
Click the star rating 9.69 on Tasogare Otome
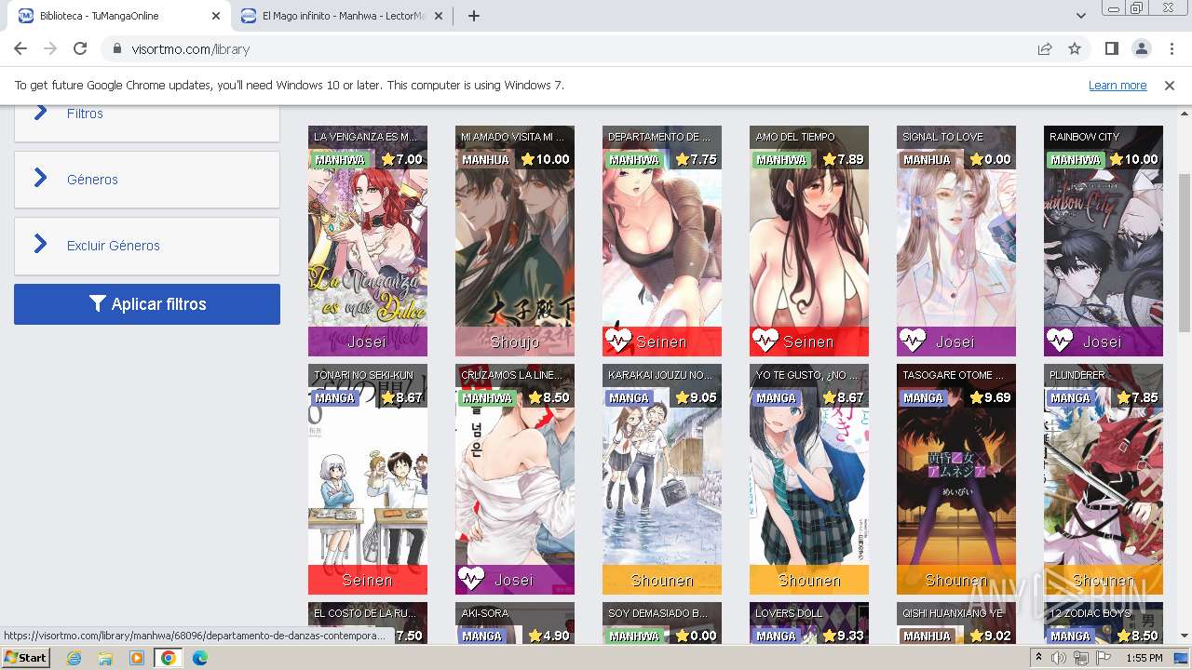(988, 397)
